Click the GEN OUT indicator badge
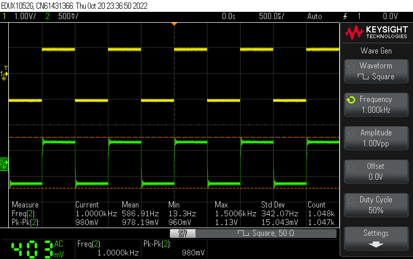This screenshot has height=259, width=413. coord(183,233)
